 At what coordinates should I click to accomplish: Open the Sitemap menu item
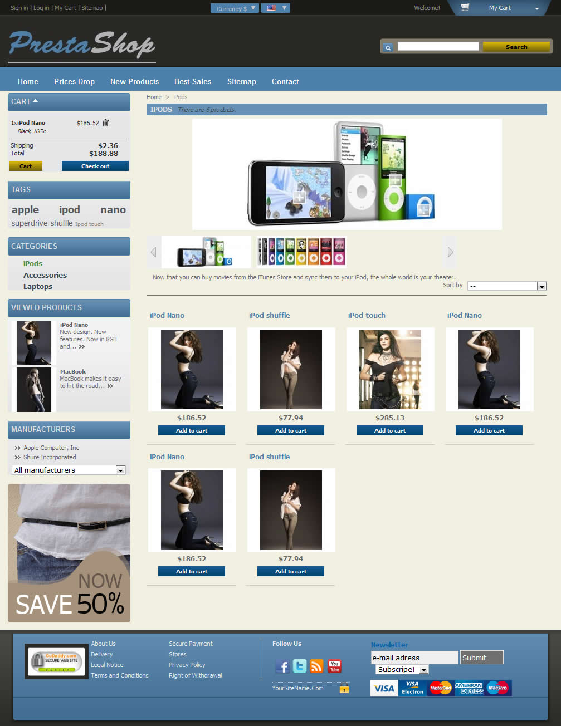242,81
